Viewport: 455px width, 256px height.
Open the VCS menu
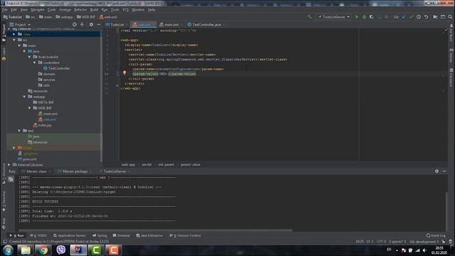125,9
